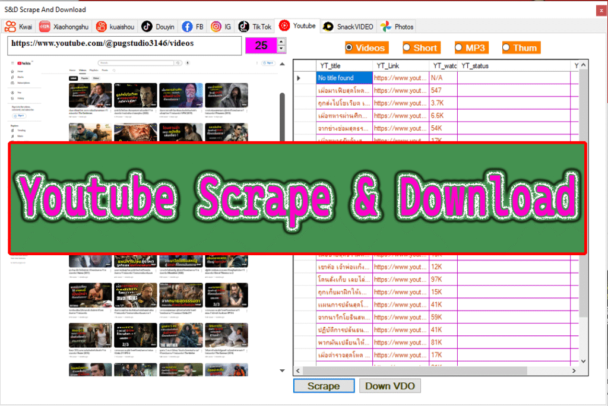608x406 pixels.
Task: Open the kuaishou tab
Action: tap(116, 27)
